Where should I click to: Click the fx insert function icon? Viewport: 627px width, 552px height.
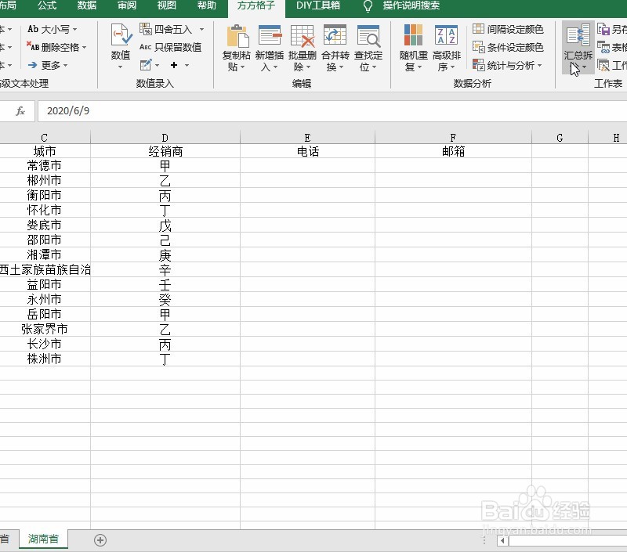(20, 110)
